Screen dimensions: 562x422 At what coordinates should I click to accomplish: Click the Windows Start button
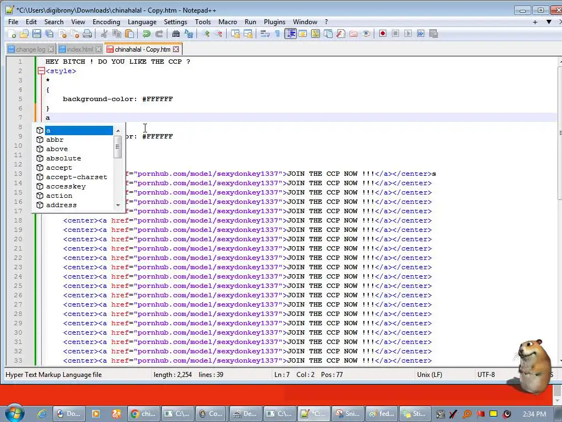tap(15, 413)
